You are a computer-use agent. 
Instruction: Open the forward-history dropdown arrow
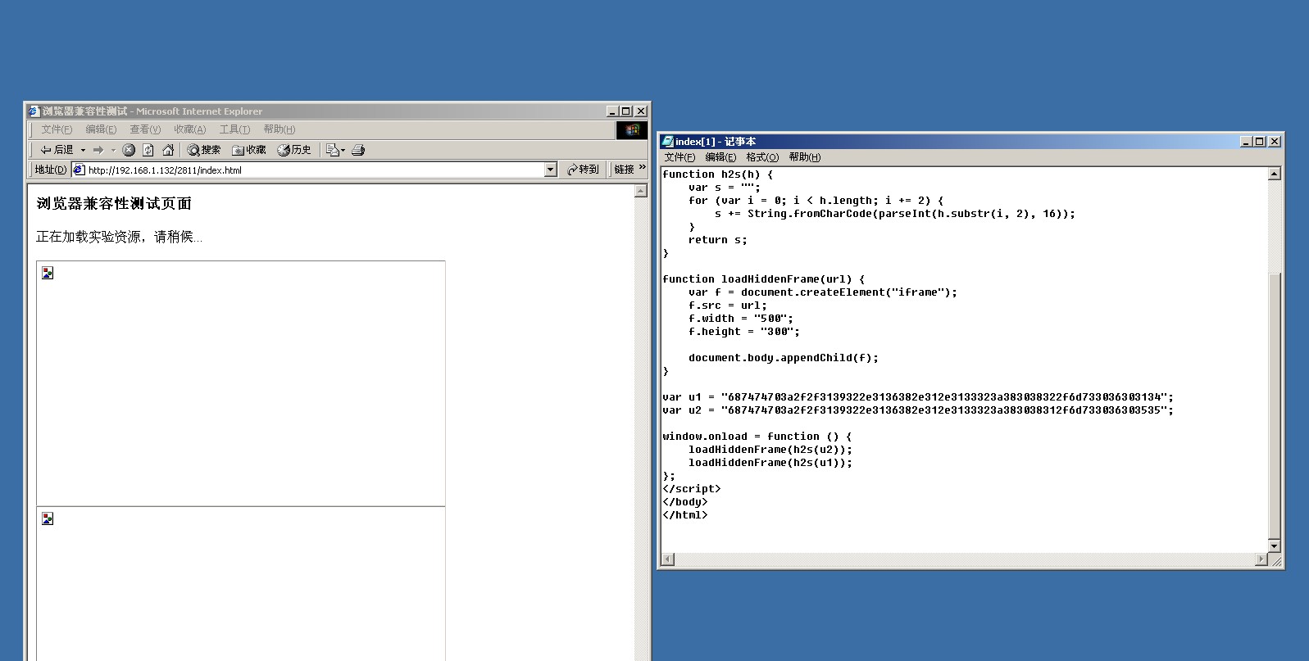coord(113,150)
